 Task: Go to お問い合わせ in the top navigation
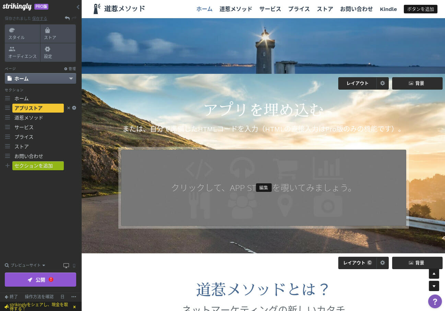pos(356,9)
